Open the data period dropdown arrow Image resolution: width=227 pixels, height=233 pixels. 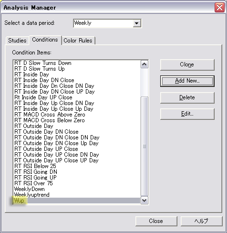pyautogui.click(x=136, y=23)
